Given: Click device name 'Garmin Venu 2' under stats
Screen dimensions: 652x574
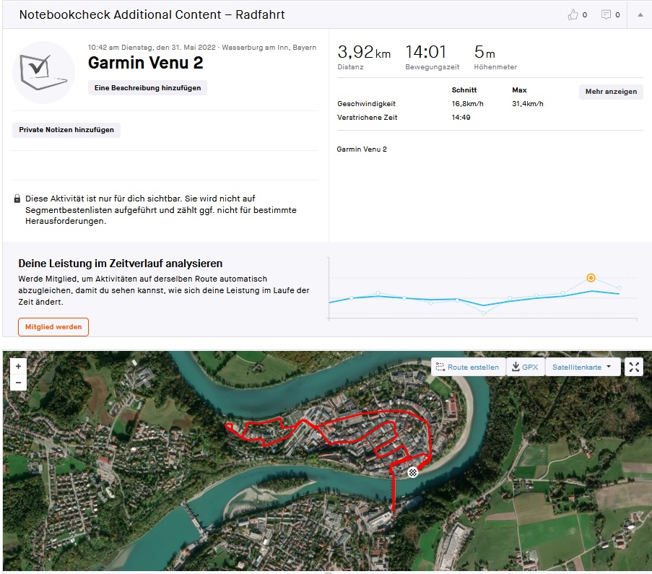Looking at the screenshot, I should pyautogui.click(x=362, y=149).
